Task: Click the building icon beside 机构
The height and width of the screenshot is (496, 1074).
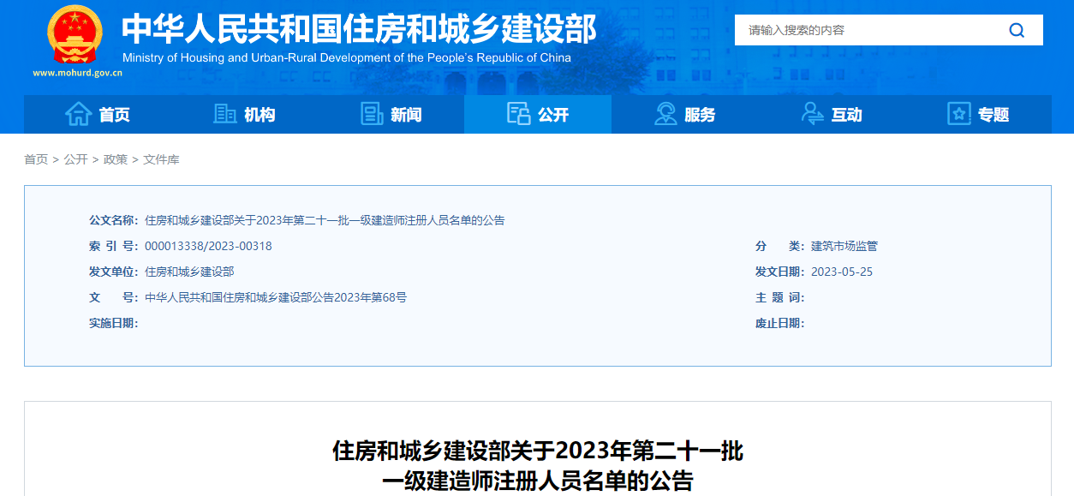Action: [225, 114]
